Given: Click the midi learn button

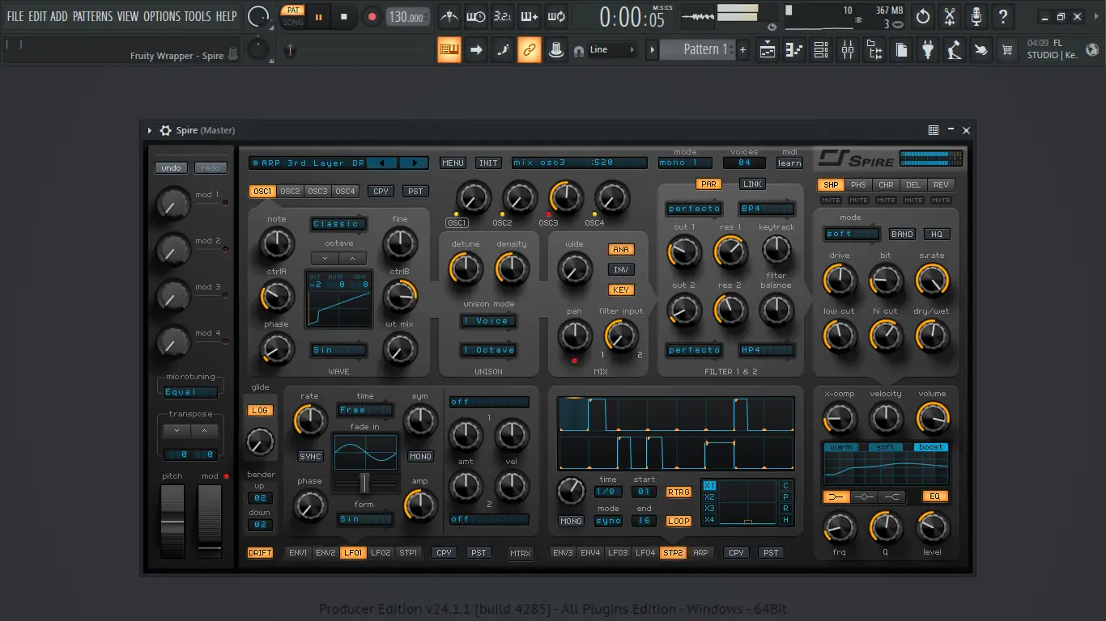Looking at the screenshot, I should [x=789, y=163].
